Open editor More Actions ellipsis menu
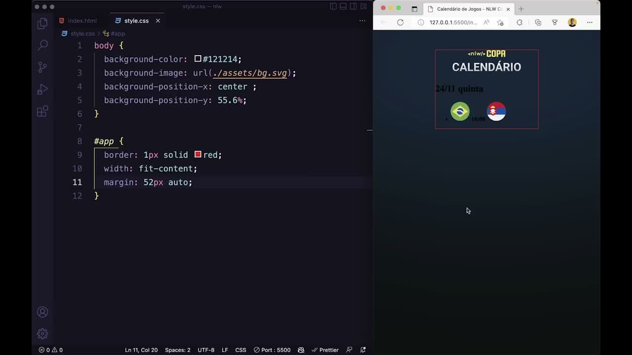 point(362,21)
